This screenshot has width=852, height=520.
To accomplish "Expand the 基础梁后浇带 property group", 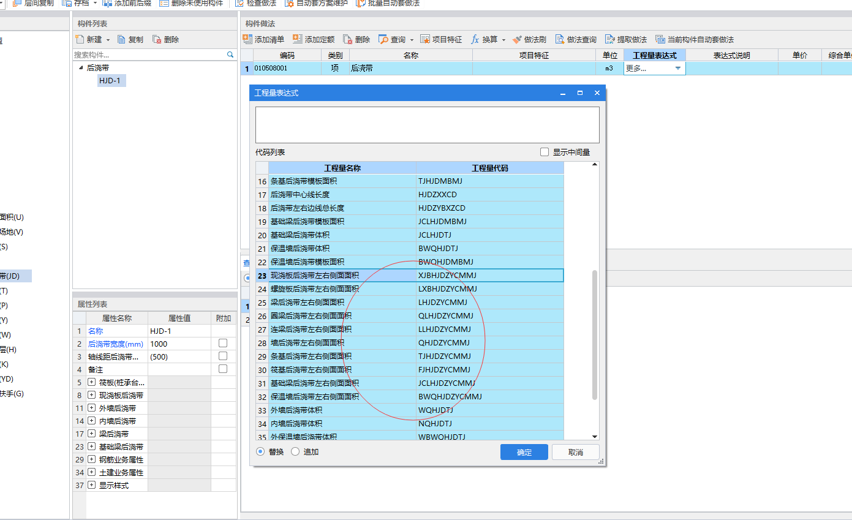I will [92, 447].
